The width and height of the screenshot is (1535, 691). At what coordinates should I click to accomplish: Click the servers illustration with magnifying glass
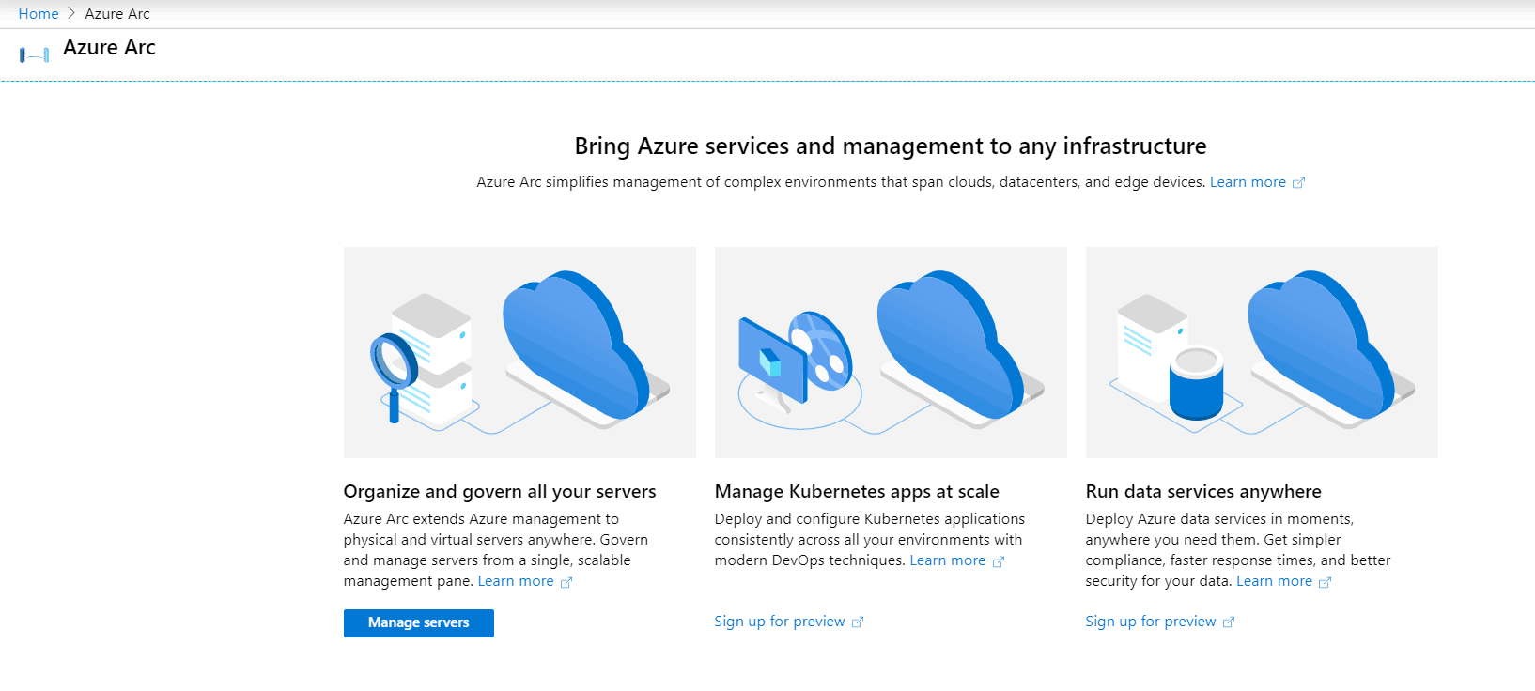click(x=519, y=352)
